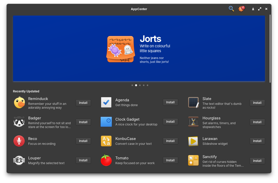The image size is (278, 183).
Task: Select the Reco microphone icon
Action: point(19,141)
